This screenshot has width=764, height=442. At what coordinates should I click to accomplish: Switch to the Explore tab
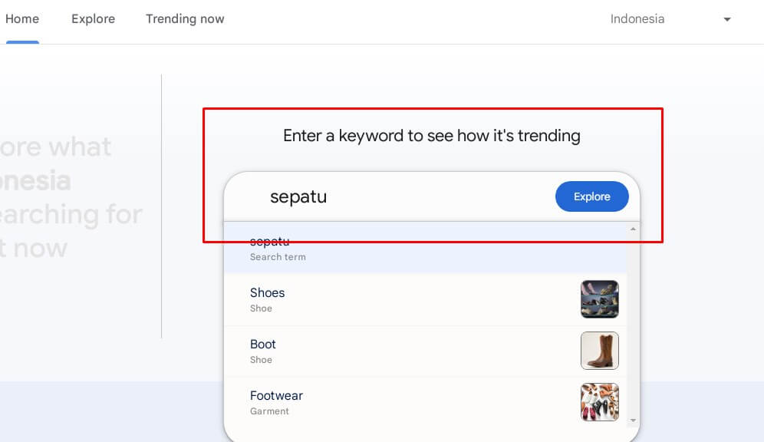coord(93,19)
